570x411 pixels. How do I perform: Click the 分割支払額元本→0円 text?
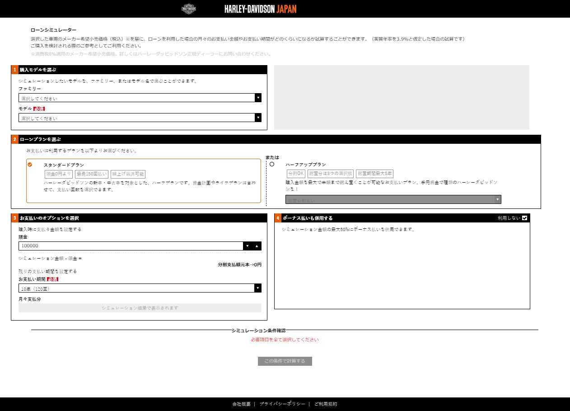(239, 265)
